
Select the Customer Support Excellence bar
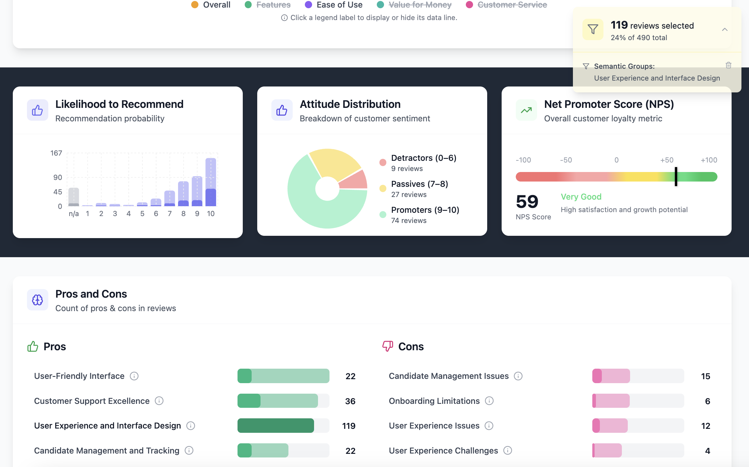(278, 401)
